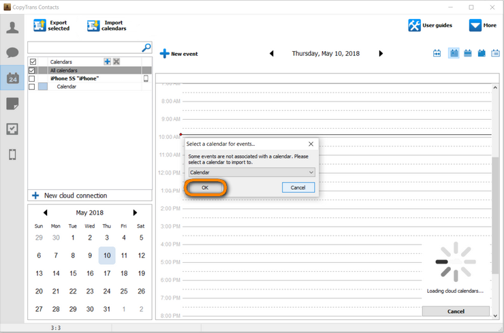Go to previous day in header
The height and width of the screenshot is (333, 504).
click(272, 54)
